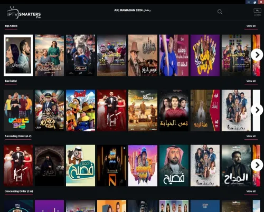
Task: Open Top Added poster with windowed building backdrop
Action: 236,55
